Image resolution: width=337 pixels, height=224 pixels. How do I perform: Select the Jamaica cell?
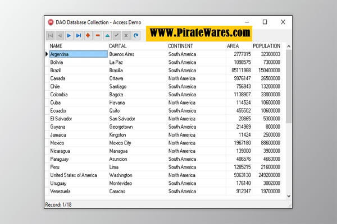[x=79, y=135]
